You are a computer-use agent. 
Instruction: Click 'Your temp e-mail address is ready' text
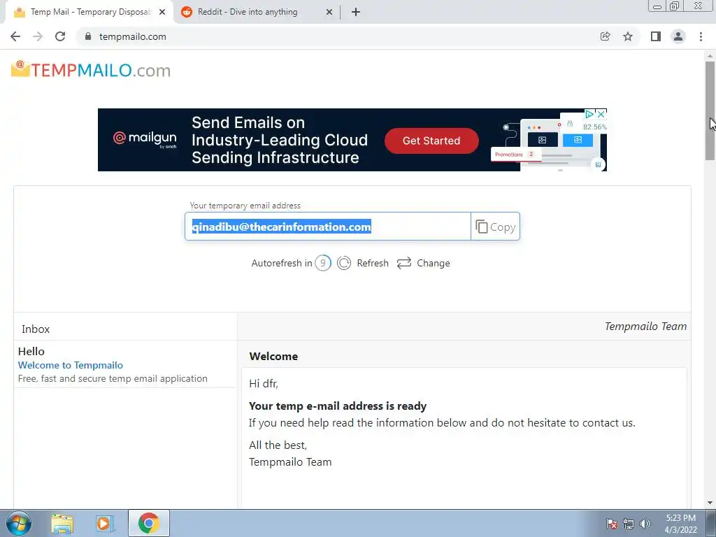(338, 406)
